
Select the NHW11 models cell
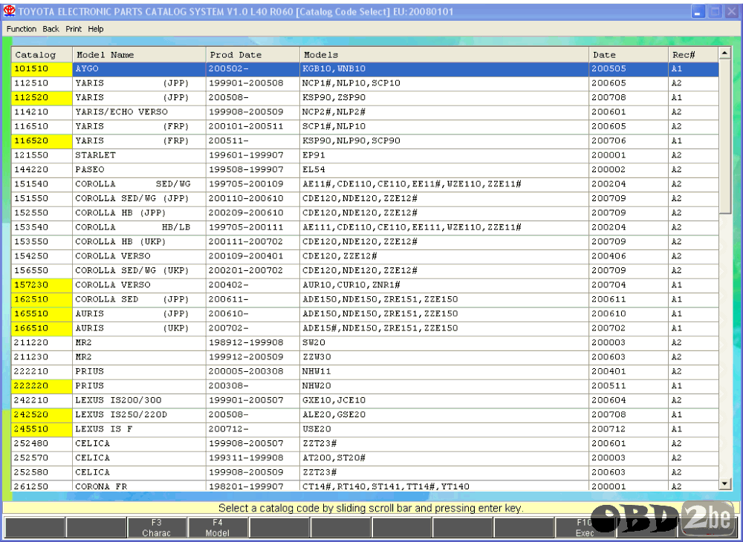tap(444, 371)
